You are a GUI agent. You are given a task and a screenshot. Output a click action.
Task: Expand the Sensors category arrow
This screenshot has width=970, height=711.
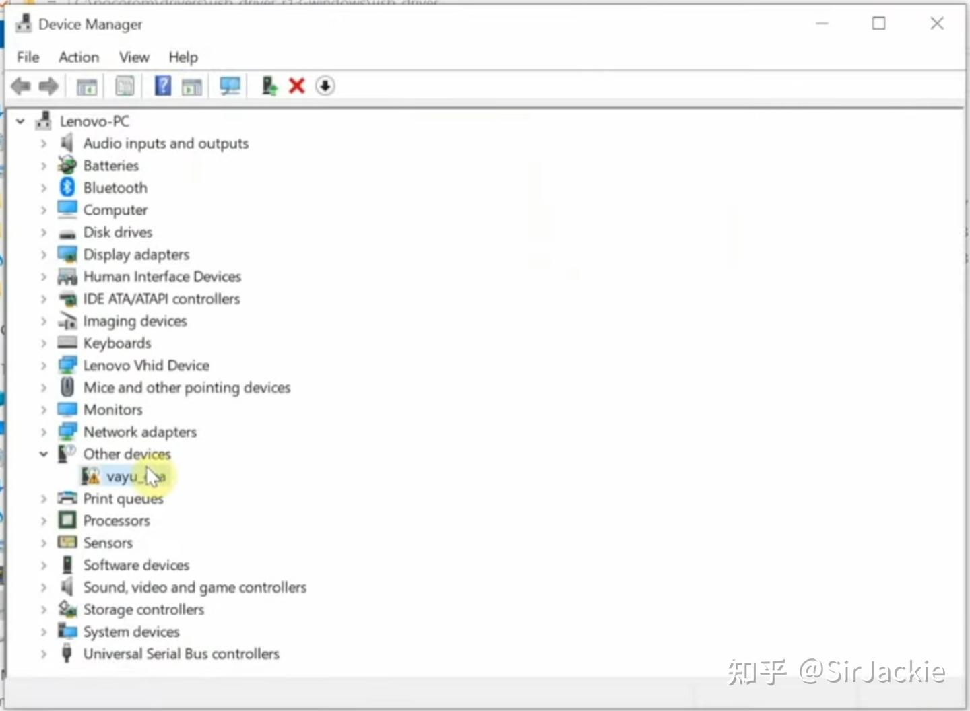44,543
